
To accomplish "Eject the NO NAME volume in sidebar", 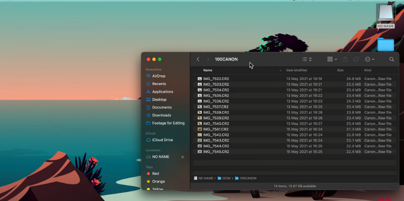I will (x=183, y=157).
